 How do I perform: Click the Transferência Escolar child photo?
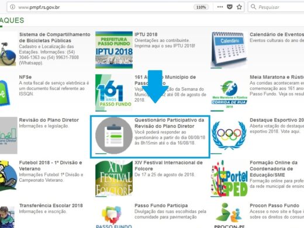(7, 217)
